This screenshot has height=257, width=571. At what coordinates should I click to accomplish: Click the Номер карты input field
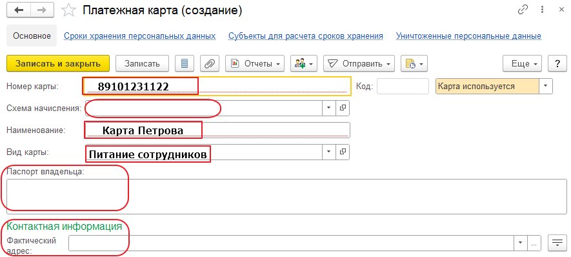click(x=217, y=87)
